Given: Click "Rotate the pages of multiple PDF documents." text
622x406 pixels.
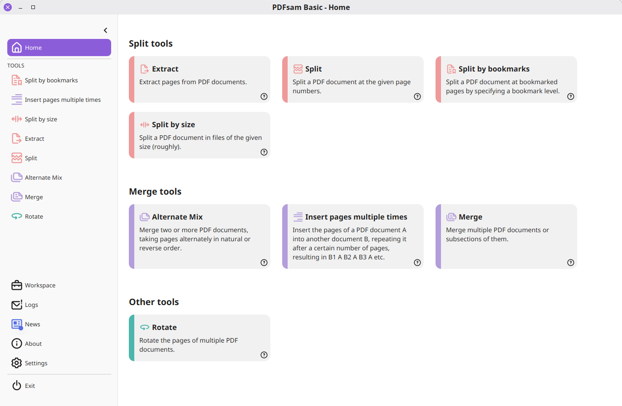Looking at the screenshot, I should pyautogui.click(x=189, y=345).
